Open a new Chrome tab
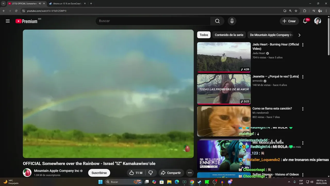330x186 pixels. point(91,4)
